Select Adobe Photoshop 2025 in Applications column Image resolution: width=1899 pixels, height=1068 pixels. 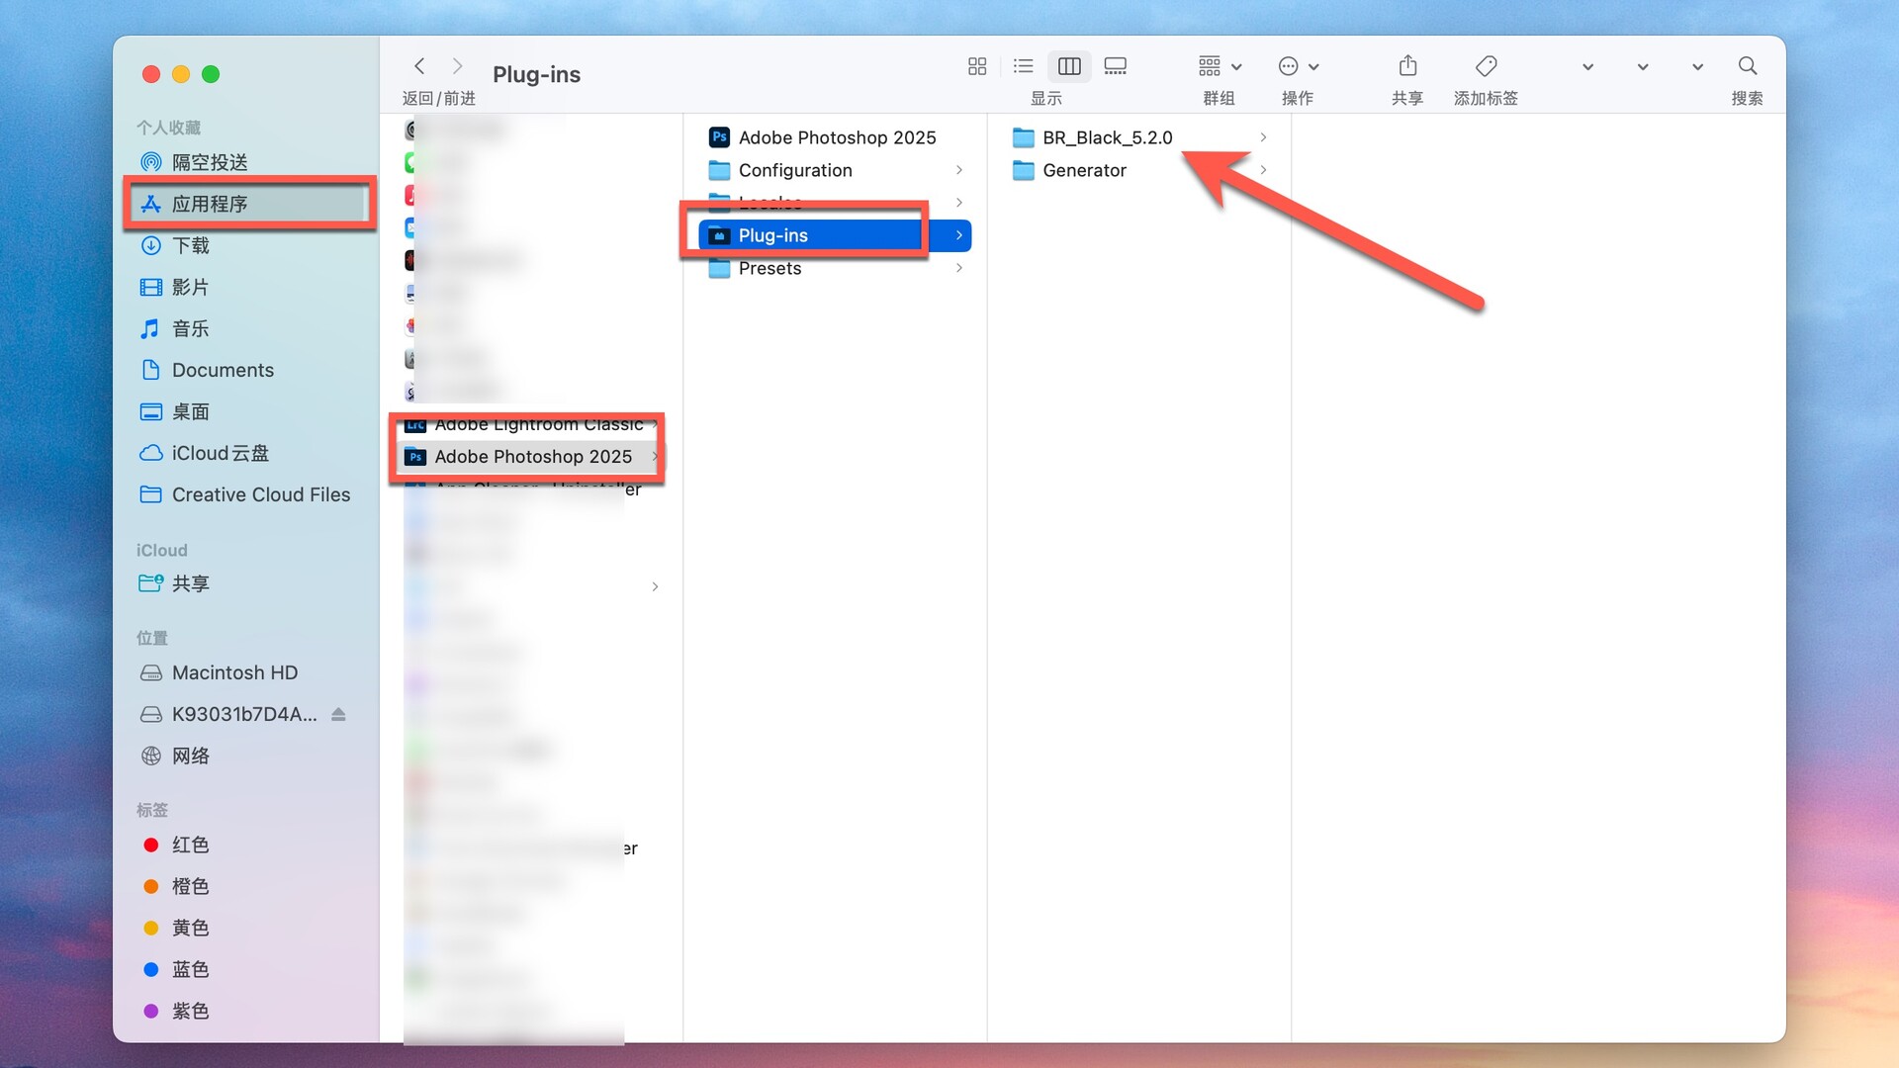pos(532,456)
